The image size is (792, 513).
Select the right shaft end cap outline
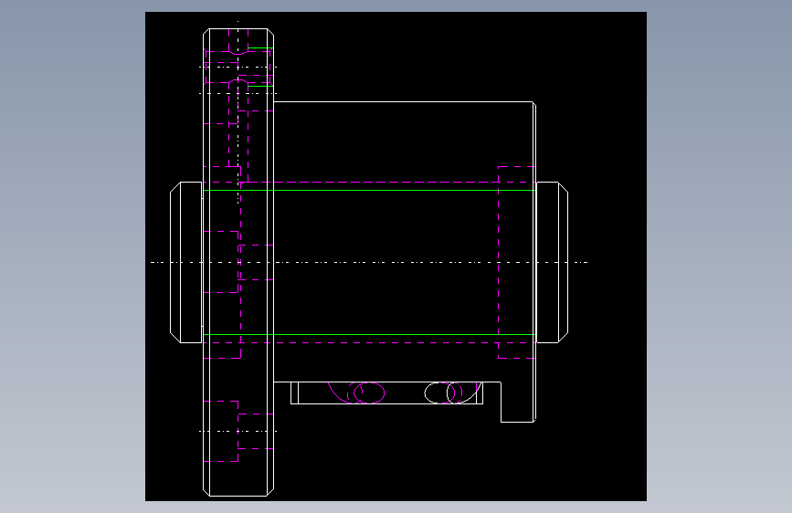pos(552,262)
